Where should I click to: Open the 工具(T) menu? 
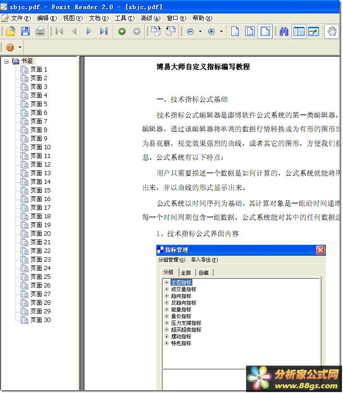click(x=125, y=18)
